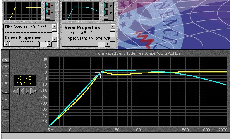
Task: Click down arrow of LAB 12 properties panel
Action: pos(113,39)
